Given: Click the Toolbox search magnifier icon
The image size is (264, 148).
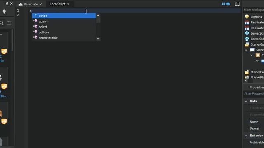Looking at the screenshot, I should click(x=2, y=23).
